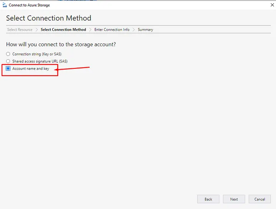
Task: Click the chevron after Select Resource step
Action: (37, 30)
